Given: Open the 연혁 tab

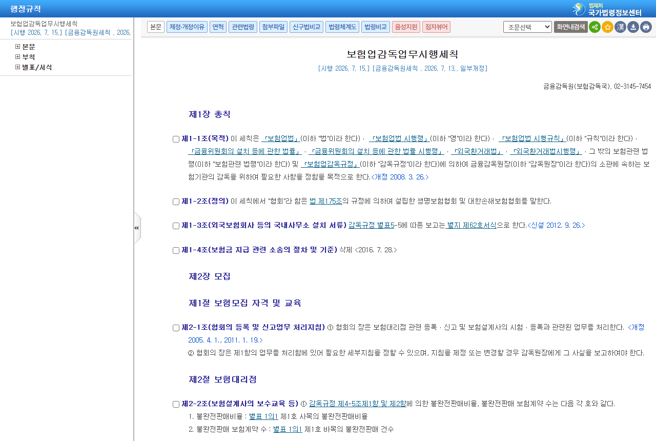Looking at the screenshot, I should pos(218,27).
